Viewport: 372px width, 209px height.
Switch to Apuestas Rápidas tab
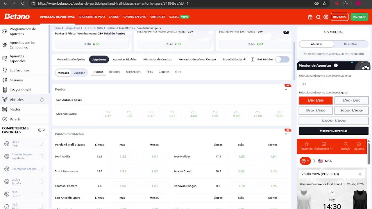click(125, 60)
